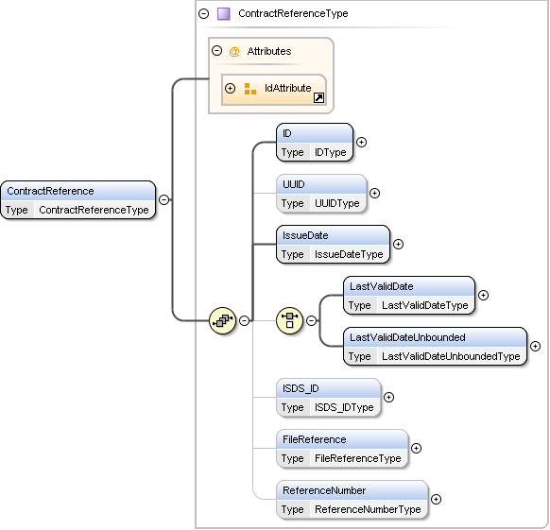Click the IdAttribute orange blocks icon
Viewport: 550px width, 530px height.
coord(249,89)
